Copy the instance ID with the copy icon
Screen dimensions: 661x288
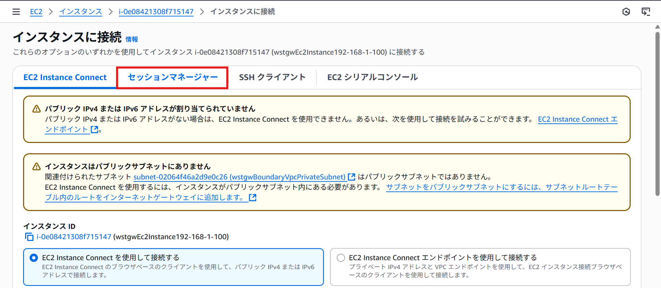coord(29,237)
